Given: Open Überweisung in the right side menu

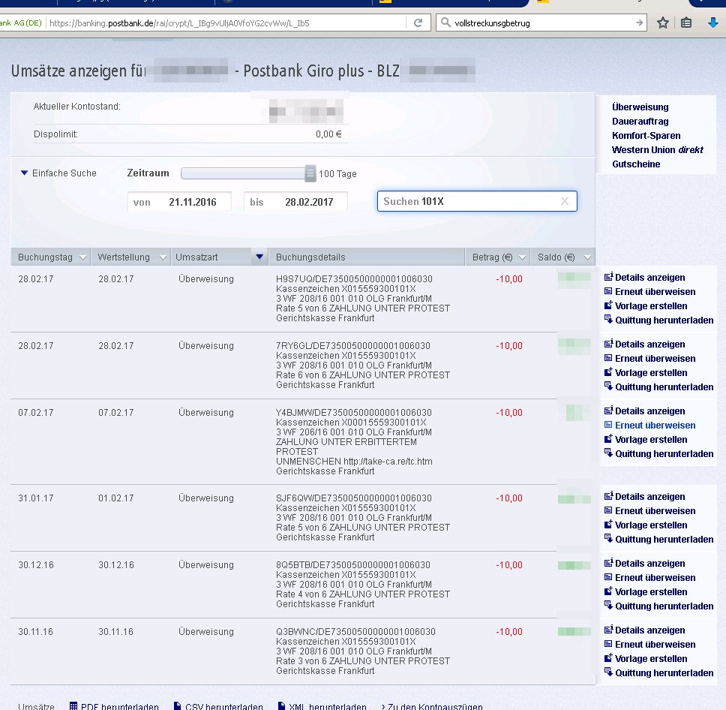Looking at the screenshot, I should tap(640, 107).
